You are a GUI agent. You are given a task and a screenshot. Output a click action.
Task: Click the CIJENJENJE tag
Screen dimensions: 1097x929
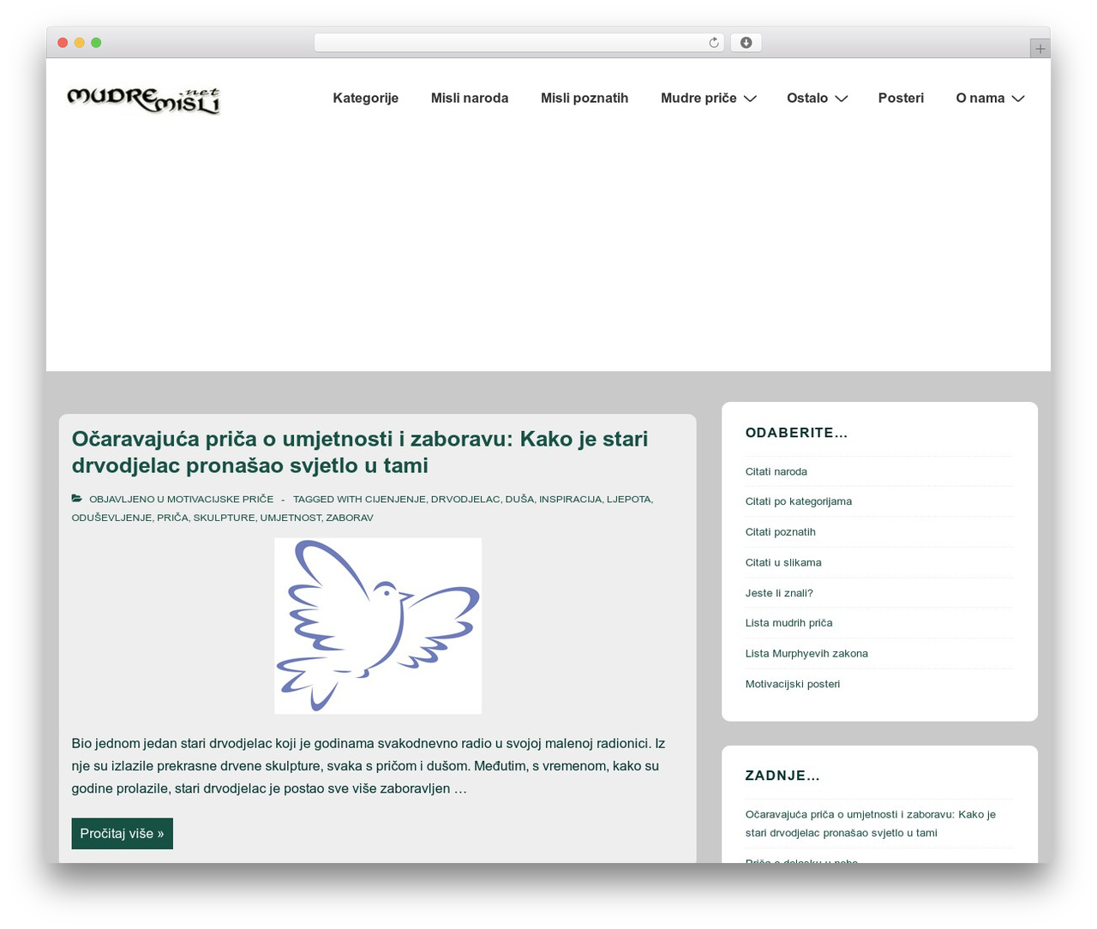(x=395, y=499)
